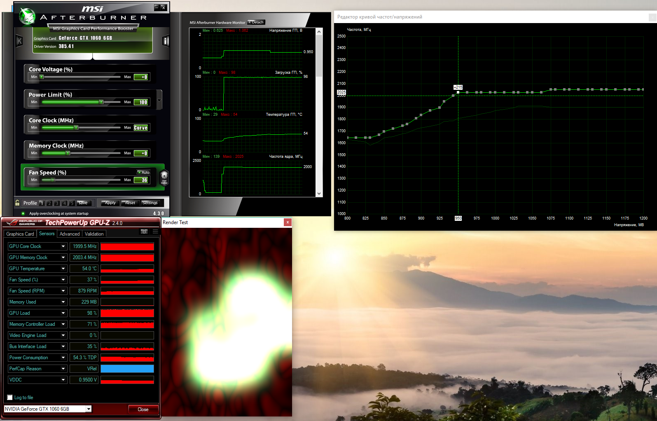Open GPU Core Clock sensor dropdown
The width and height of the screenshot is (657, 421).
coord(63,246)
